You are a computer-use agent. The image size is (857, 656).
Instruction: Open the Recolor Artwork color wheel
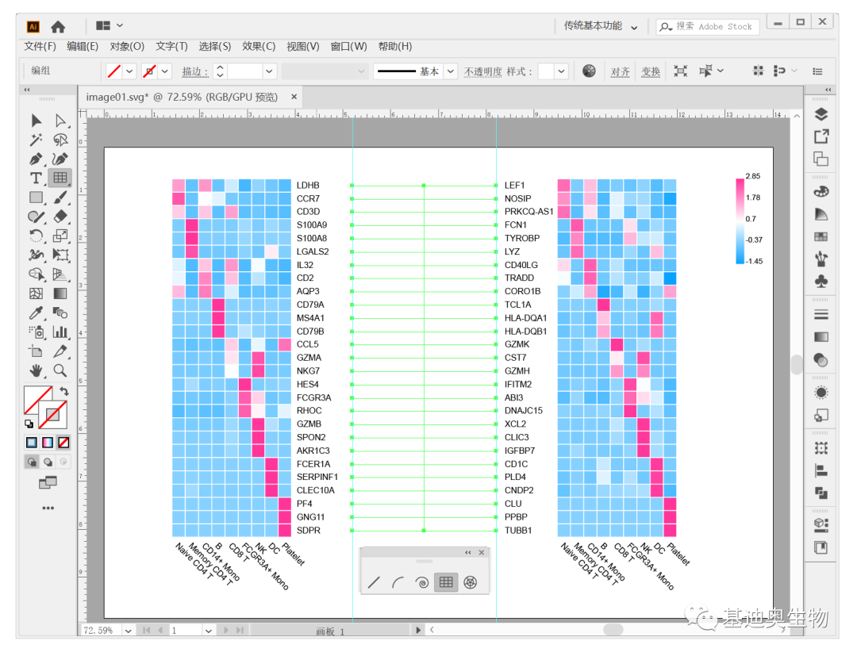[589, 71]
